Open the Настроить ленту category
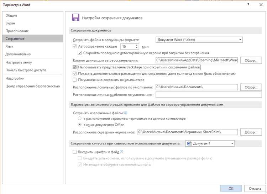This screenshot has width=267, height=194. tap(32, 63)
